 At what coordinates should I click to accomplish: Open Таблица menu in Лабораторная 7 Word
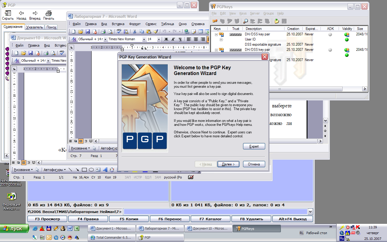[167, 24]
